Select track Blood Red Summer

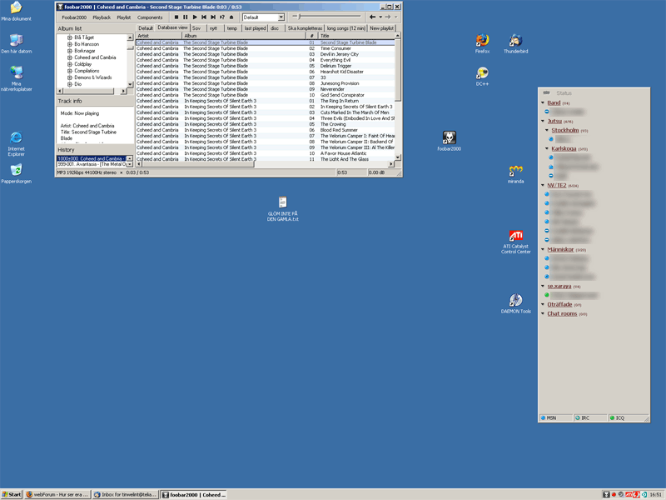point(265,130)
